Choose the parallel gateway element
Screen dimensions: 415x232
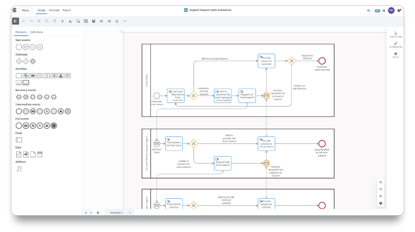point(26,61)
